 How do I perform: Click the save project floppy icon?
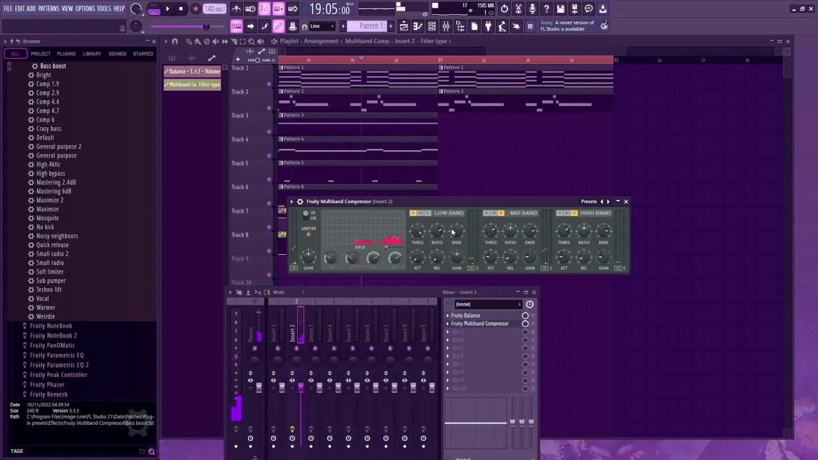click(x=560, y=9)
